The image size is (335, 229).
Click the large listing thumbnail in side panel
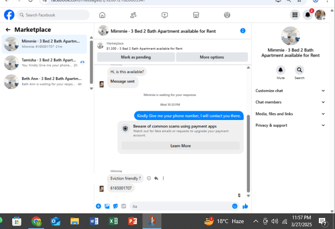click(x=291, y=36)
